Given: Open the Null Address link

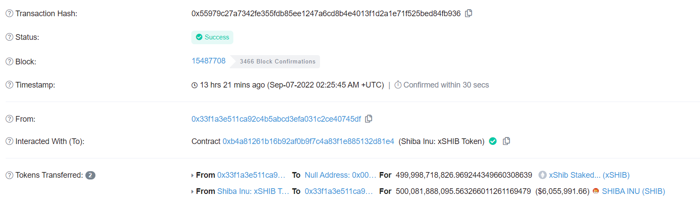Looking at the screenshot, I should click(340, 175).
